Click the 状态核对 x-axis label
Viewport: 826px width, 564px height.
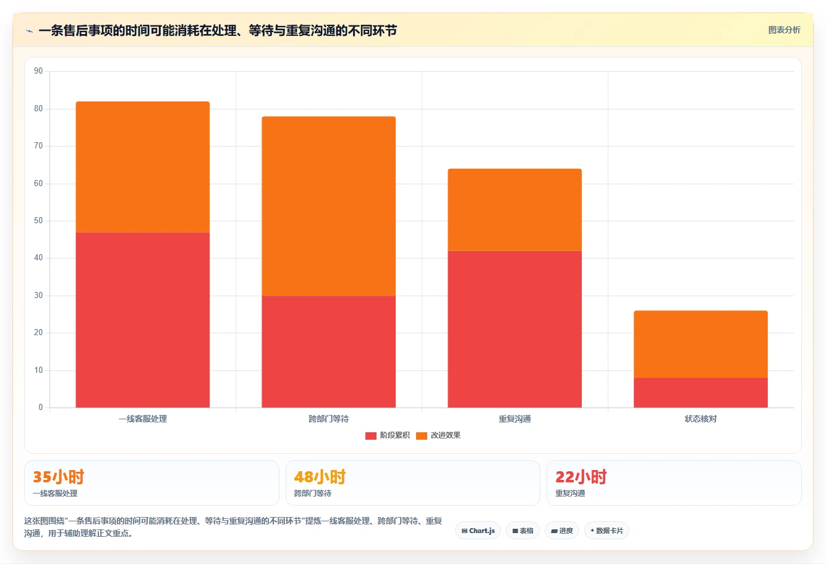click(701, 419)
